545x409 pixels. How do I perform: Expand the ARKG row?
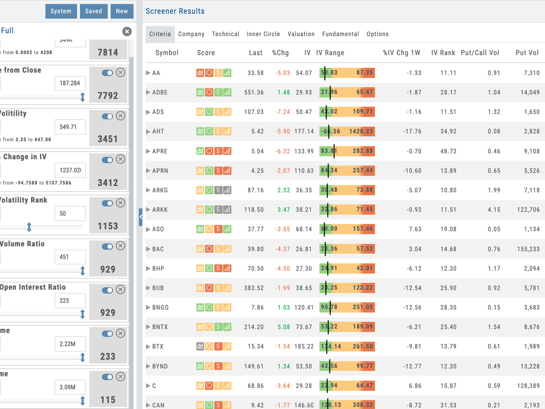coord(148,190)
